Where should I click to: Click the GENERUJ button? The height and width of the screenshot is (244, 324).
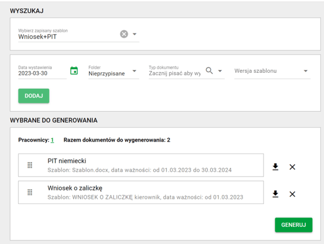(293, 225)
